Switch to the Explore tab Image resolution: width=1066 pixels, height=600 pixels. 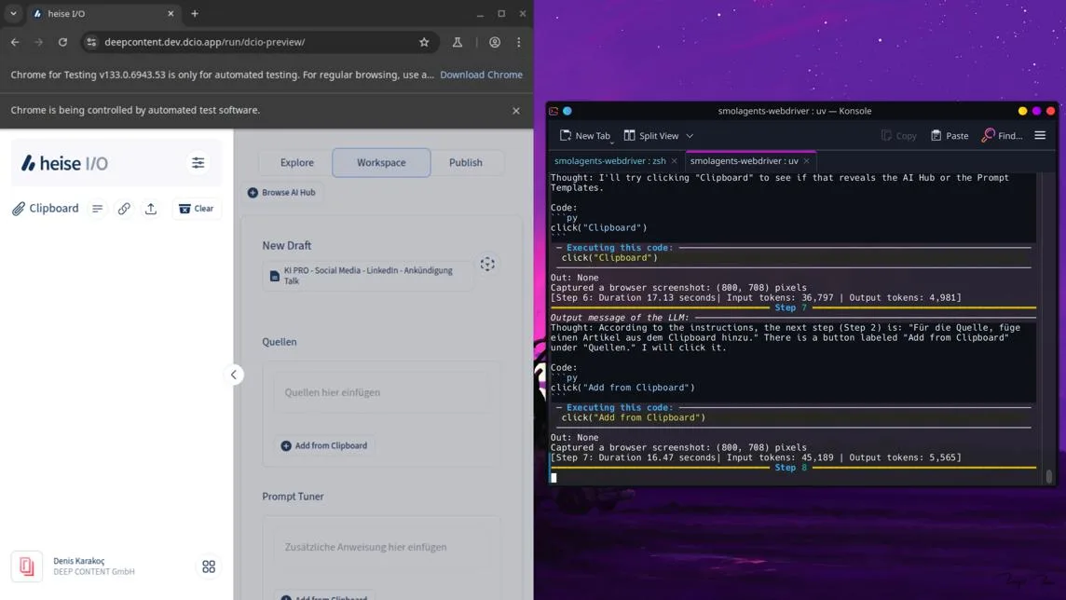point(296,162)
